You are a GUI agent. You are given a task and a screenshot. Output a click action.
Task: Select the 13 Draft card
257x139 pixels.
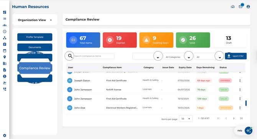pyautogui.click(x=229, y=40)
